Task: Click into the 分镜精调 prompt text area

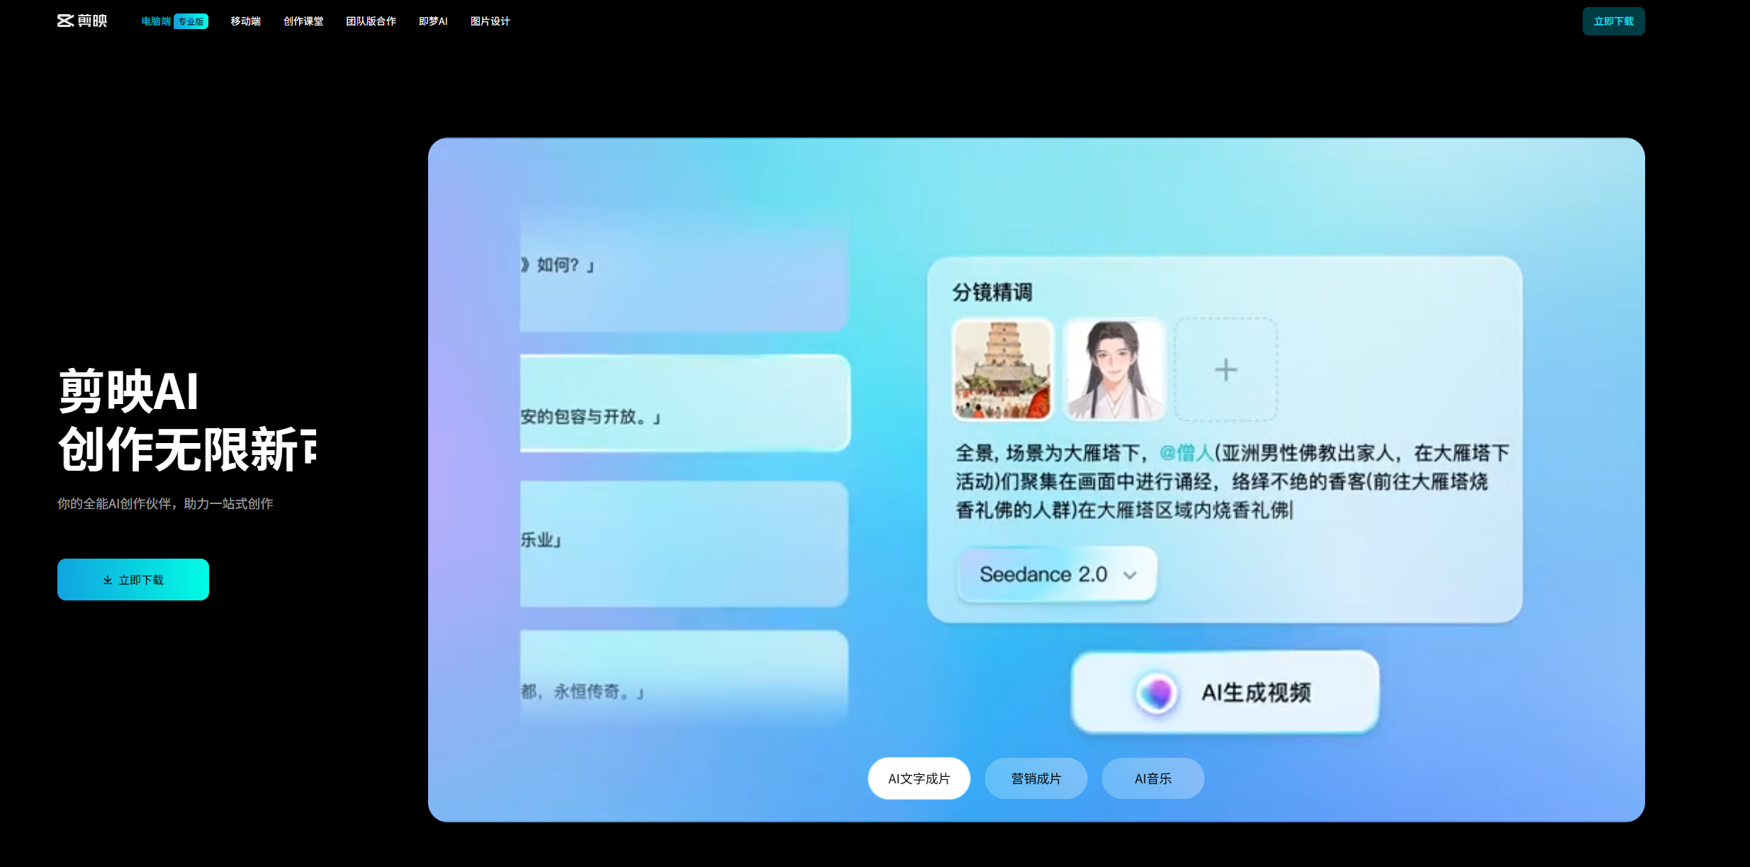Action: tap(1232, 481)
